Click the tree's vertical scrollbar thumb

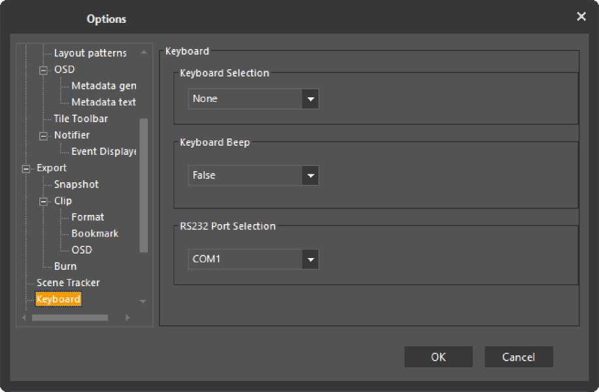144,185
